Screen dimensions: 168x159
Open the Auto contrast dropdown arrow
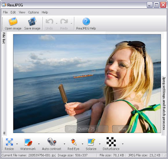coord(64,144)
